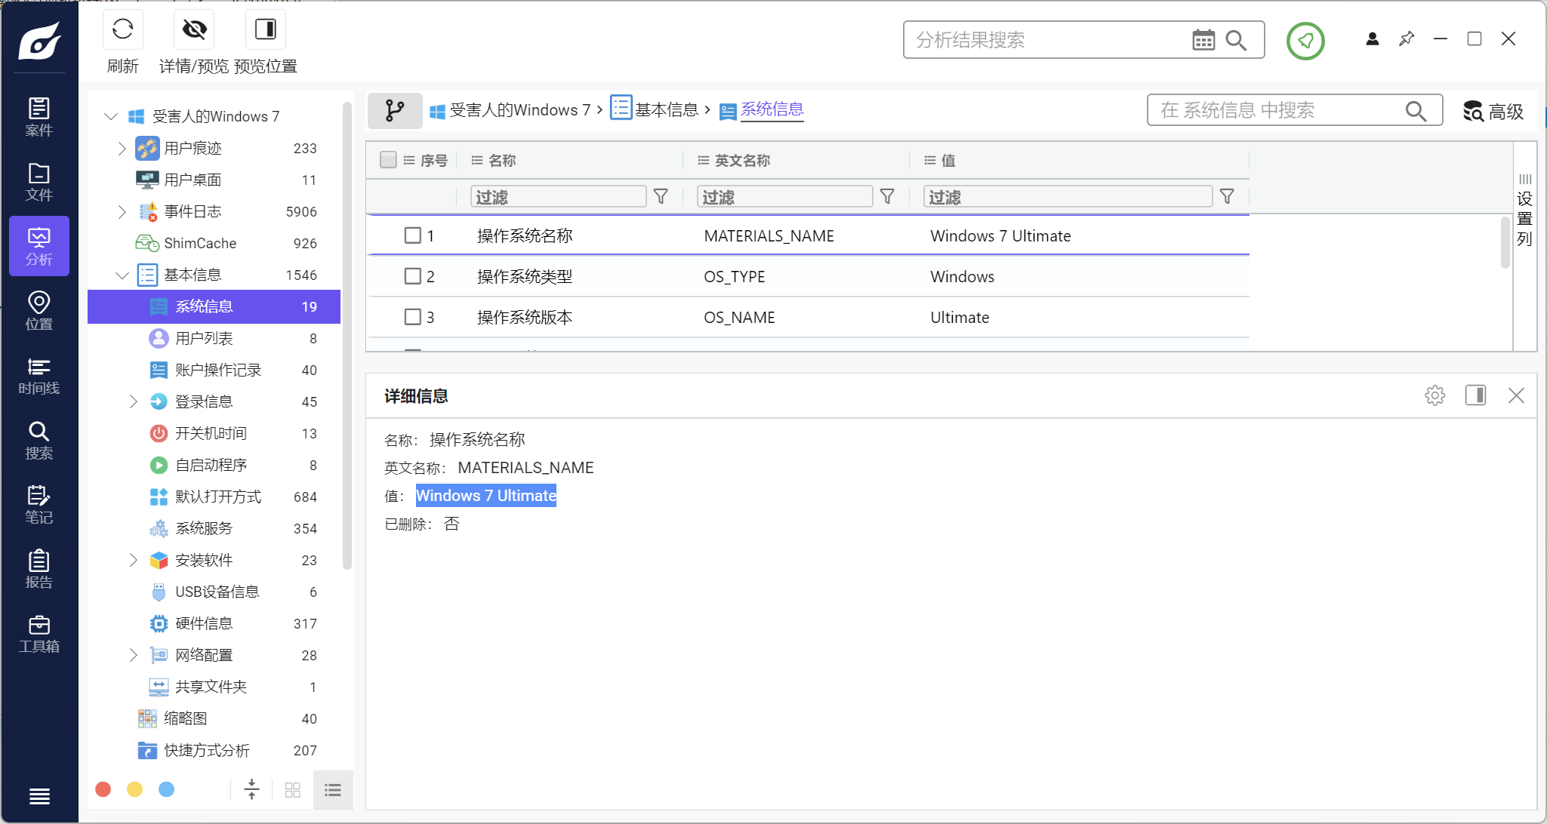This screenshot has height=824, width=1547.
Task: Switch to grid view icon in bottom toolbar
Action: click(x=293, y=790)
